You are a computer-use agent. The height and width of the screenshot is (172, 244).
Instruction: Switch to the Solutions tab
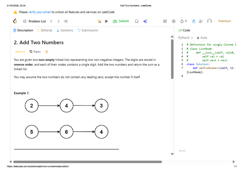[65, 30]
